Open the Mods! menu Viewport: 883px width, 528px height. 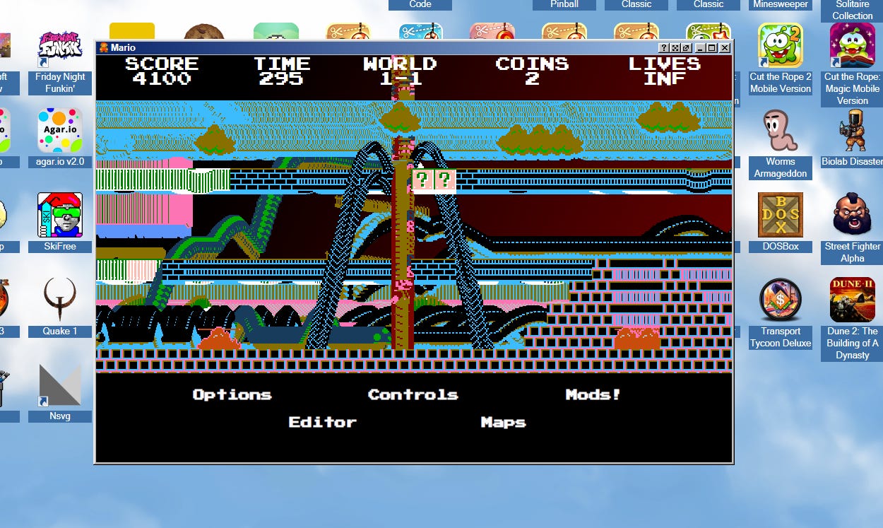(593, 394)
